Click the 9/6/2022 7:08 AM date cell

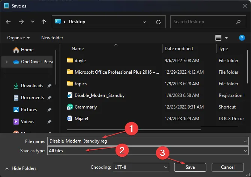(182, 61)
